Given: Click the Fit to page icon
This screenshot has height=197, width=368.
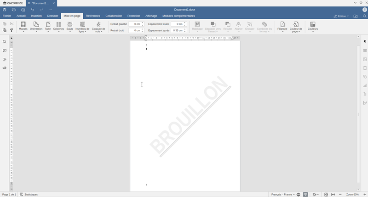Looking at the screenshot, I should pyautogui.click(x=326, y=195).
